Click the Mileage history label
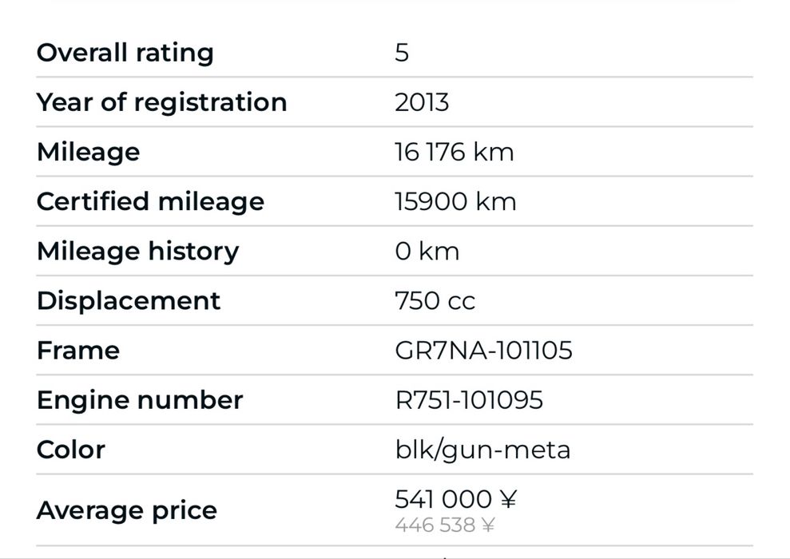This screenshot has width=790, height=559. click(x=137, y=251)
